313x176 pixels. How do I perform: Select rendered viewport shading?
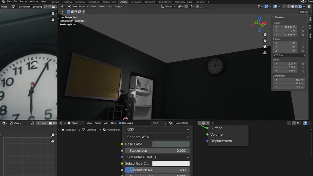(x=300, y=7)
